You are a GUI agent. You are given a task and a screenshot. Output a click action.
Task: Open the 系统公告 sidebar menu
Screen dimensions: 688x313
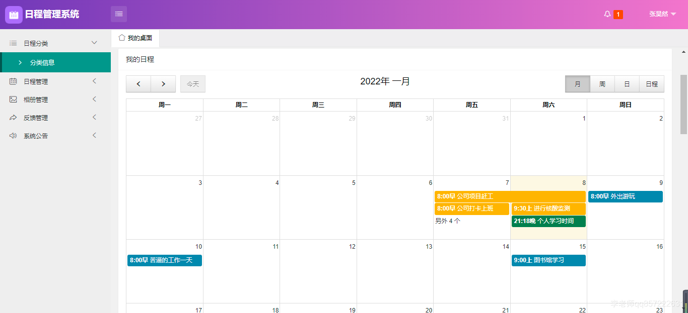click(55, 136)
